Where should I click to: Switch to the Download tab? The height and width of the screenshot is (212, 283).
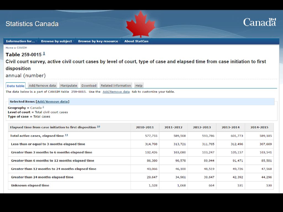(x=89, y=86)
